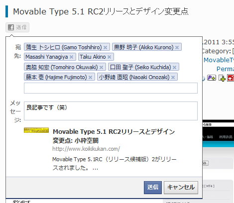234x203 pixels.
Task: Click the preview description text 'Movable Type 5.1RC'
Action: 115,164
